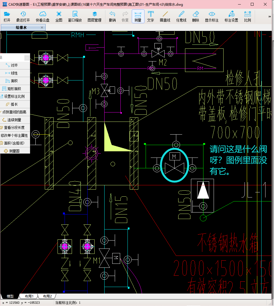This screenshot has height=306, width=274.
Task: Click the 比例 scale tool
Action: click(x=247, y=16)
